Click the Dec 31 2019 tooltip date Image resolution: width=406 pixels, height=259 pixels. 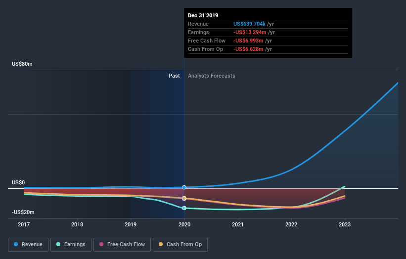pos(203,15)
